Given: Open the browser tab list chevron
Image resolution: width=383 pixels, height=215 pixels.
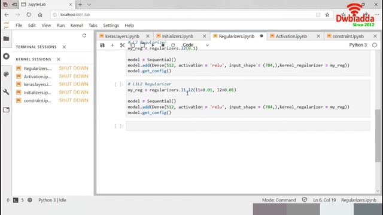Looking at the screenshot, I should 89,4.
